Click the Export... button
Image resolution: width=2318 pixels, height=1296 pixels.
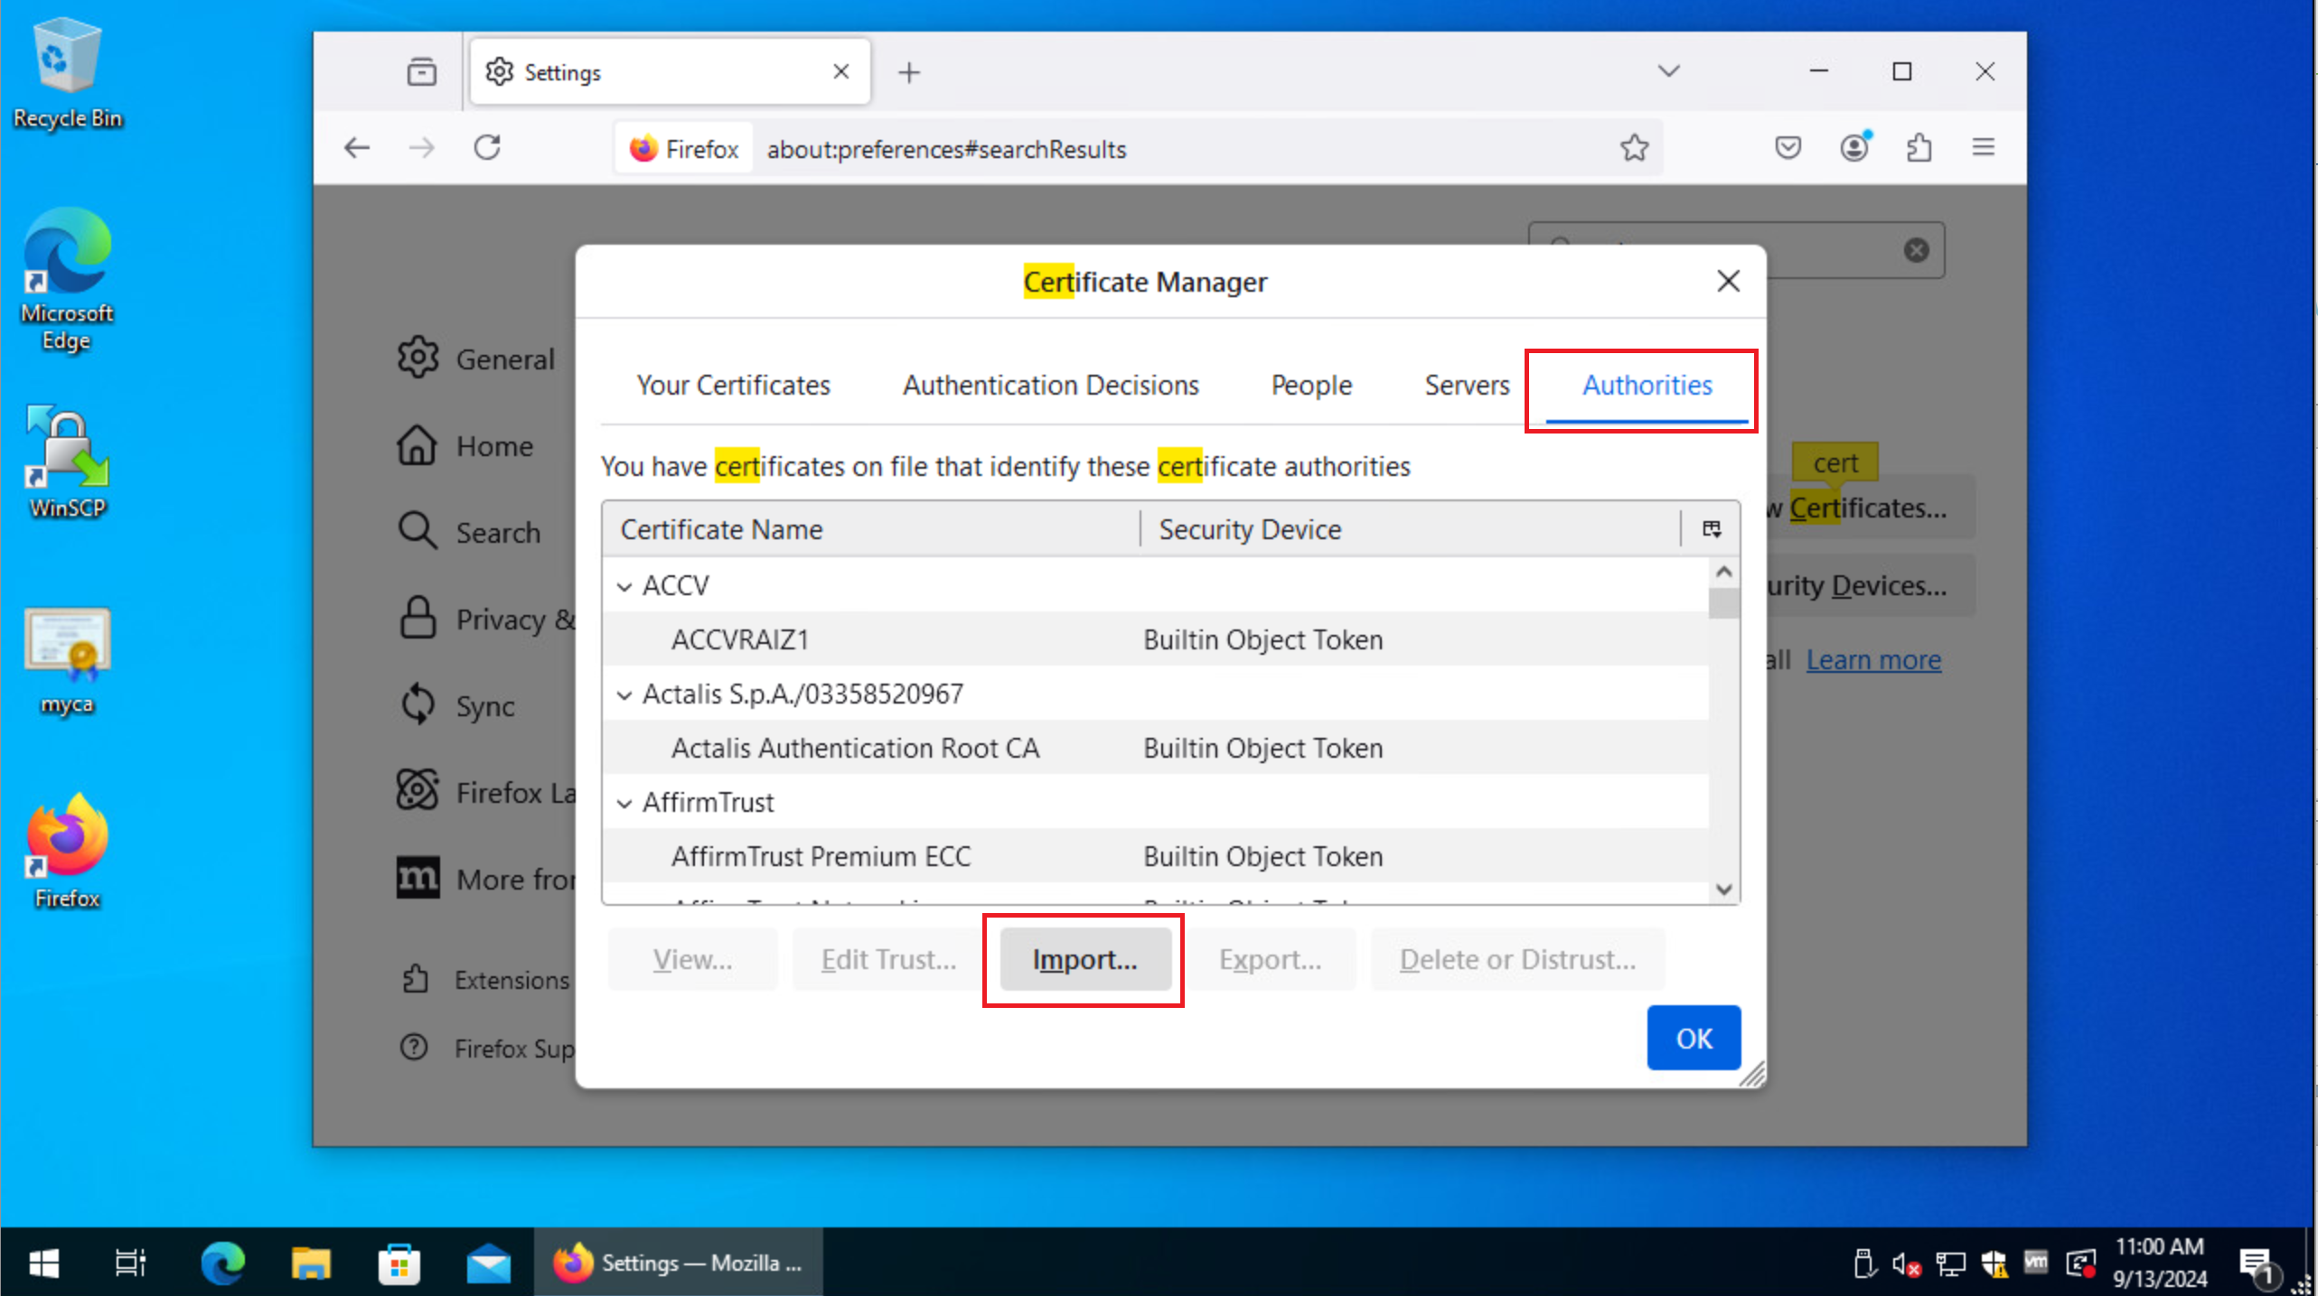click(x=1270, y=959)
